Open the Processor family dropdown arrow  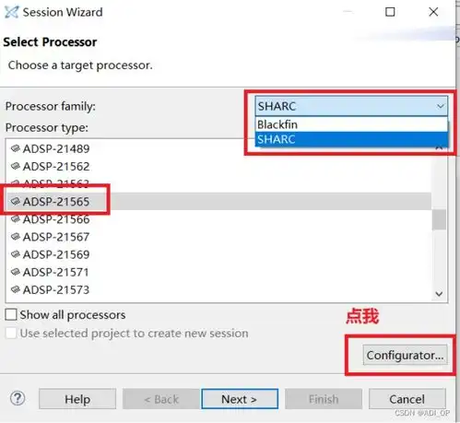[x=441, y=106]
